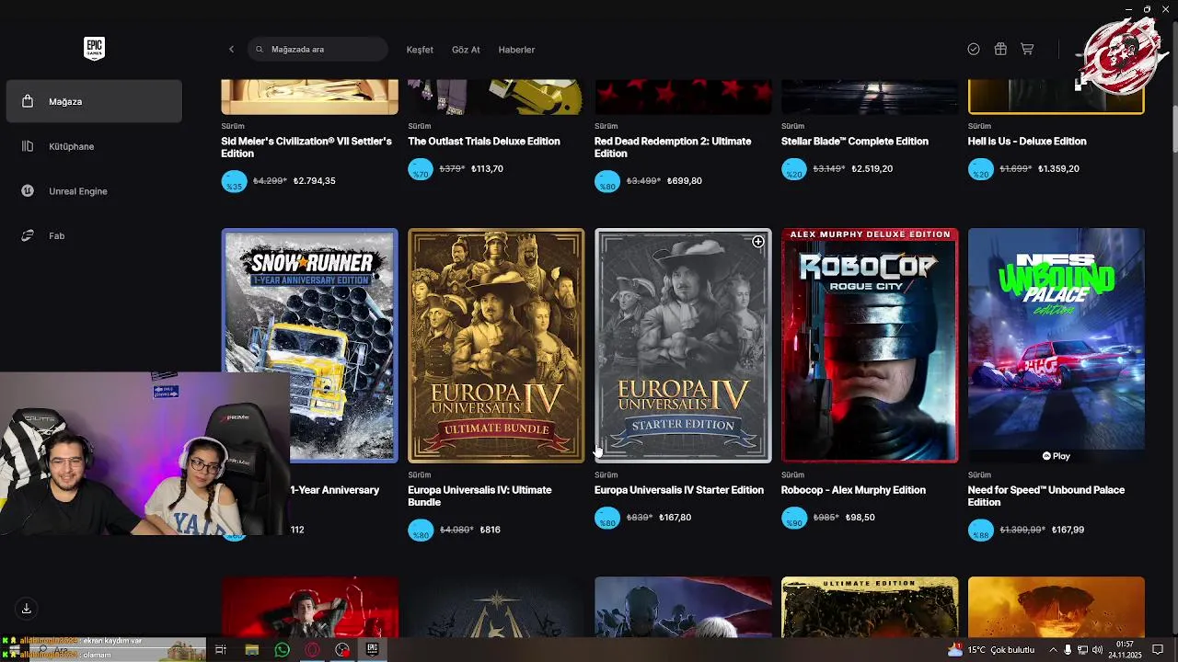
Task: Click the ₺2.519,20 price text
Action: coord(872,169)
